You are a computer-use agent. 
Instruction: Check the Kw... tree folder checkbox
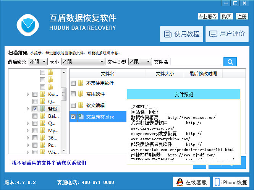[x=35, y=94]
